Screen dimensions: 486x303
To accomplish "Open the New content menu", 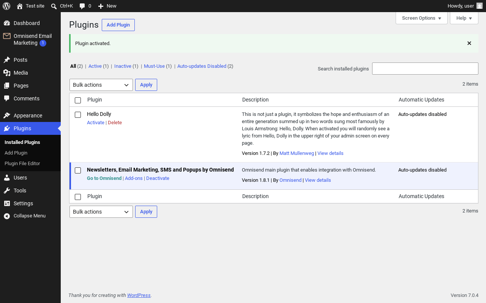I will click(x=107, y=6).
